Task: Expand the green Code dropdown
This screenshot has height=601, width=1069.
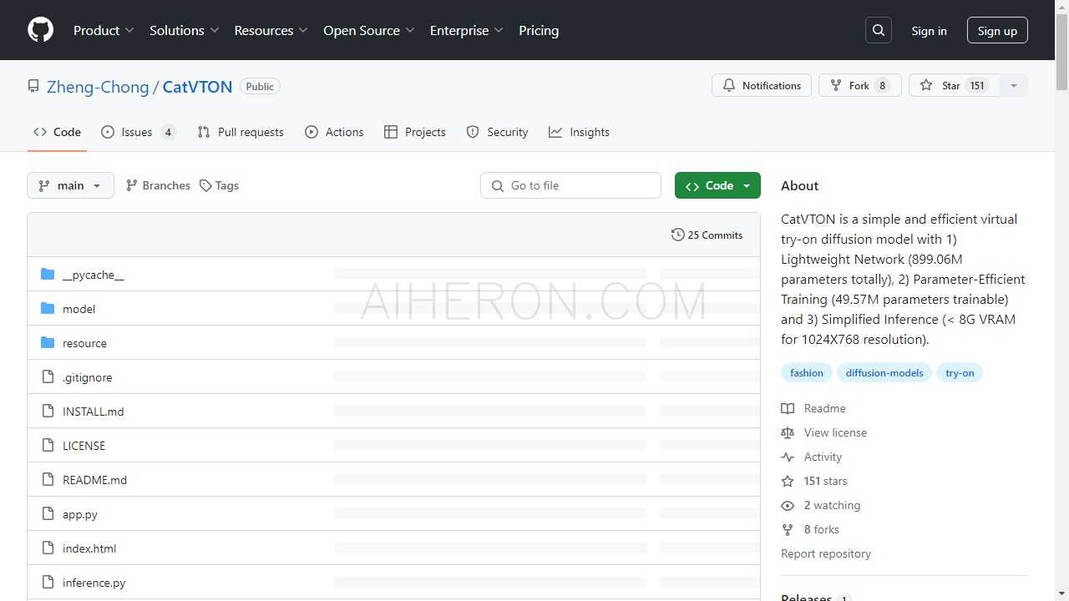Action: point(717,185)
